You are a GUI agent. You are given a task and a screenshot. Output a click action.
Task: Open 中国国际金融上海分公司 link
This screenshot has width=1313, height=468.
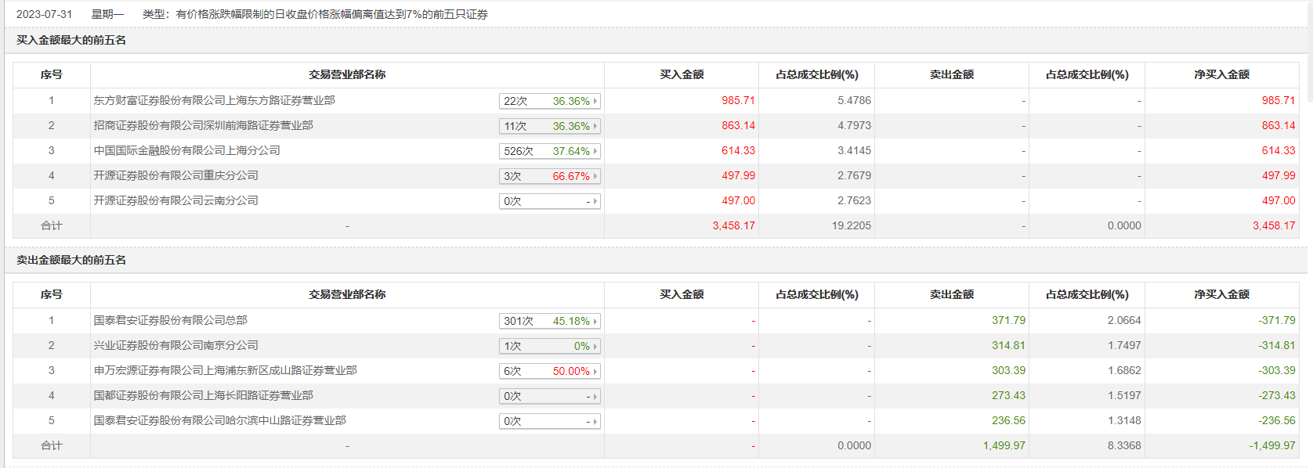click(x=186, y=150)
